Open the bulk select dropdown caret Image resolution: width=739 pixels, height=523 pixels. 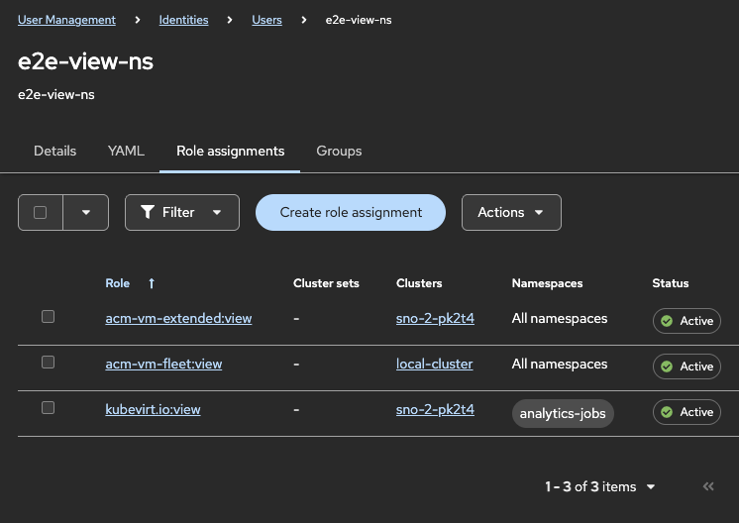86,212
